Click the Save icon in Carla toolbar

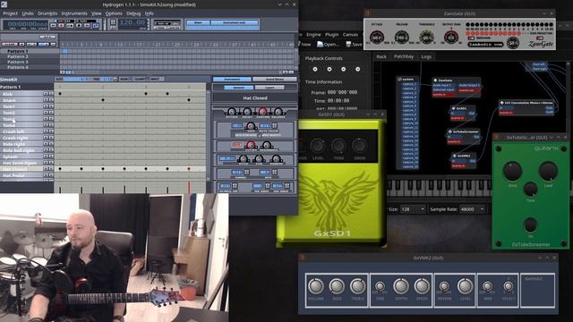pos(354,44)
